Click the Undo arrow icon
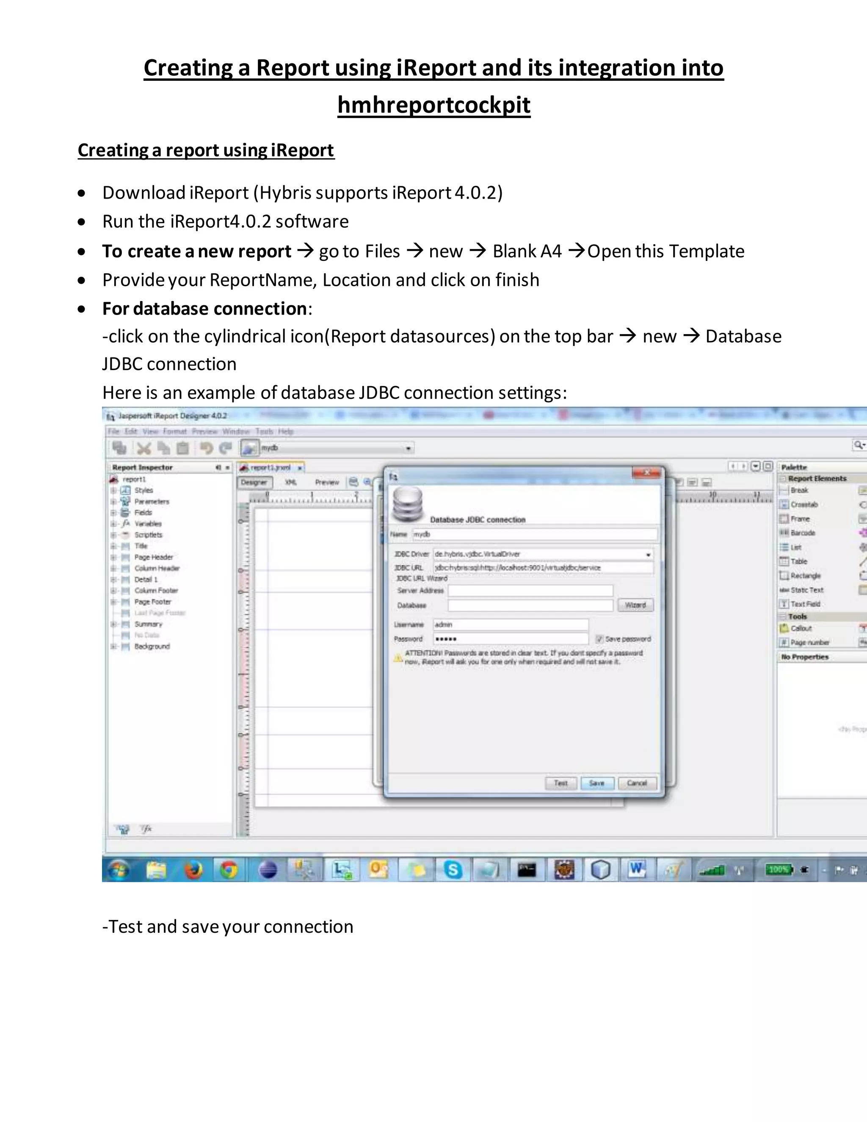 pos(207,448)
